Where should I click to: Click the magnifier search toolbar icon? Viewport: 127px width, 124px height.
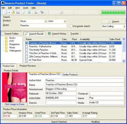click(24, 13)
